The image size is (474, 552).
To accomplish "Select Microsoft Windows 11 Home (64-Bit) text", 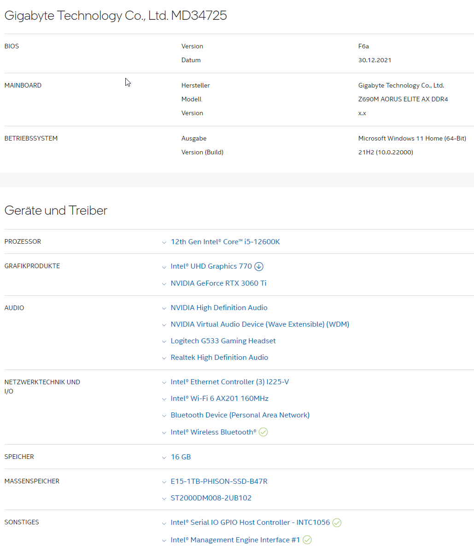I will click(x=412, y=138).
